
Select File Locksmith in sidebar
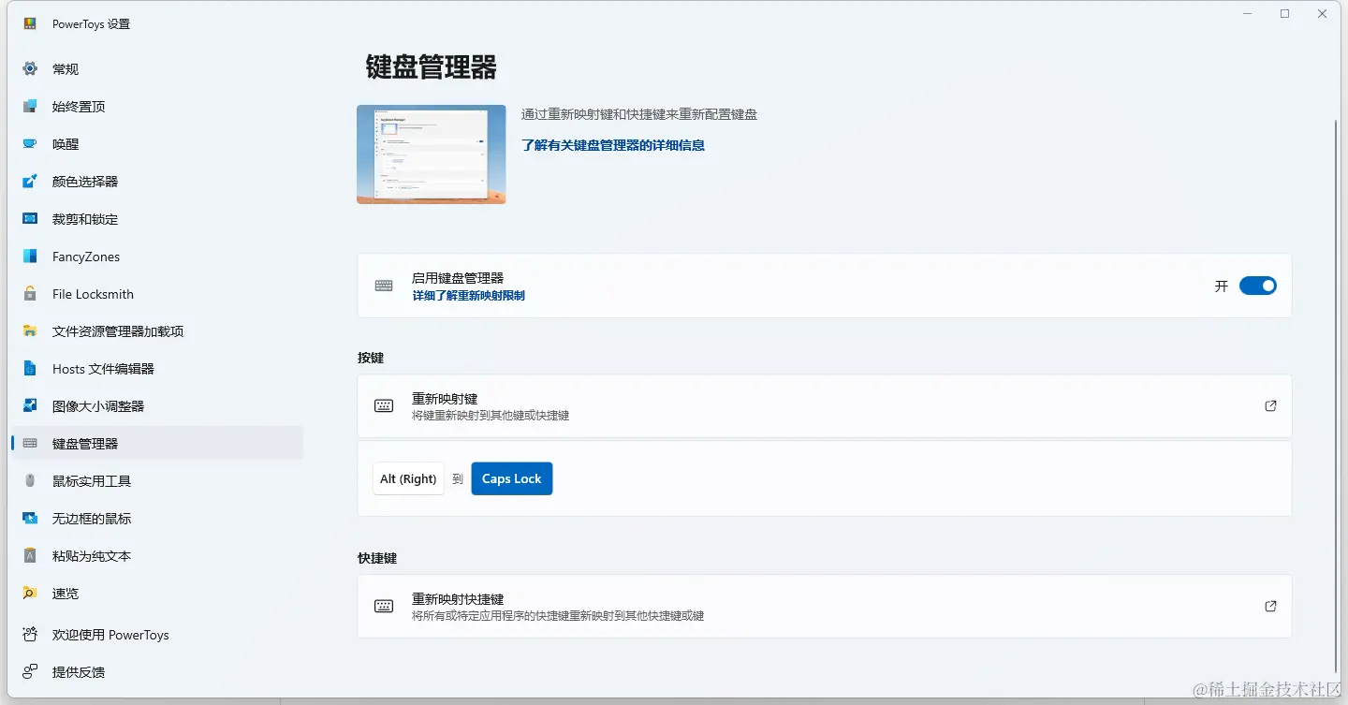[x=156, y=294]
